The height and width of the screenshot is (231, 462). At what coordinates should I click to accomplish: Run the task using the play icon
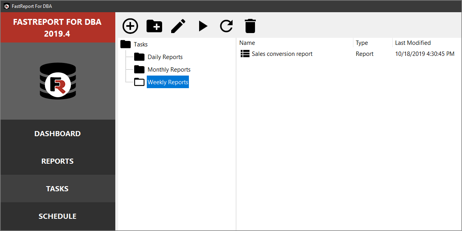click(203, 26)
